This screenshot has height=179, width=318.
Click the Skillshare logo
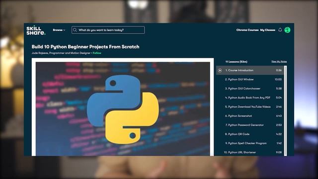click(36, 30)
